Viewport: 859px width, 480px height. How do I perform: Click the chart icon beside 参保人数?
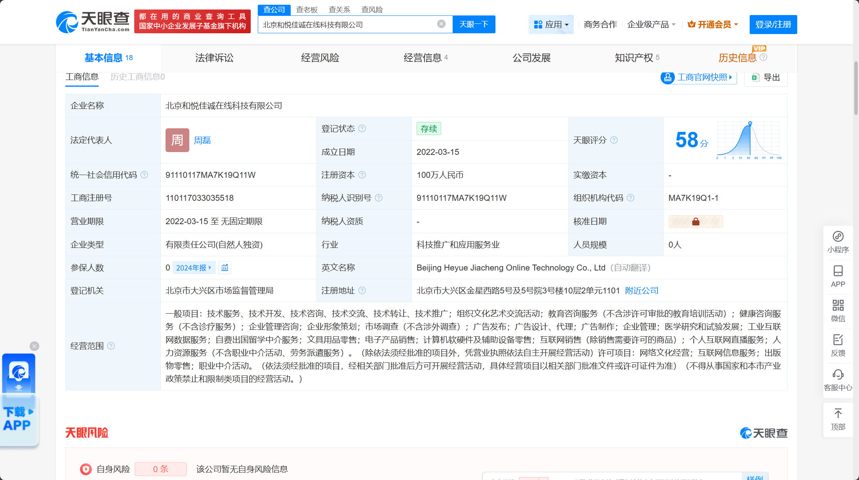(x=225, y=268)
